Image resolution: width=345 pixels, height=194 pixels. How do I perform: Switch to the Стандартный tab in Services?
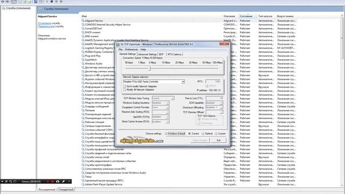[x=66, y=189]
